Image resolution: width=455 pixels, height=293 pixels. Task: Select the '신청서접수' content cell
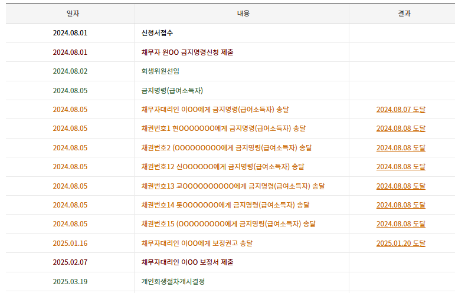coord(157,33)
